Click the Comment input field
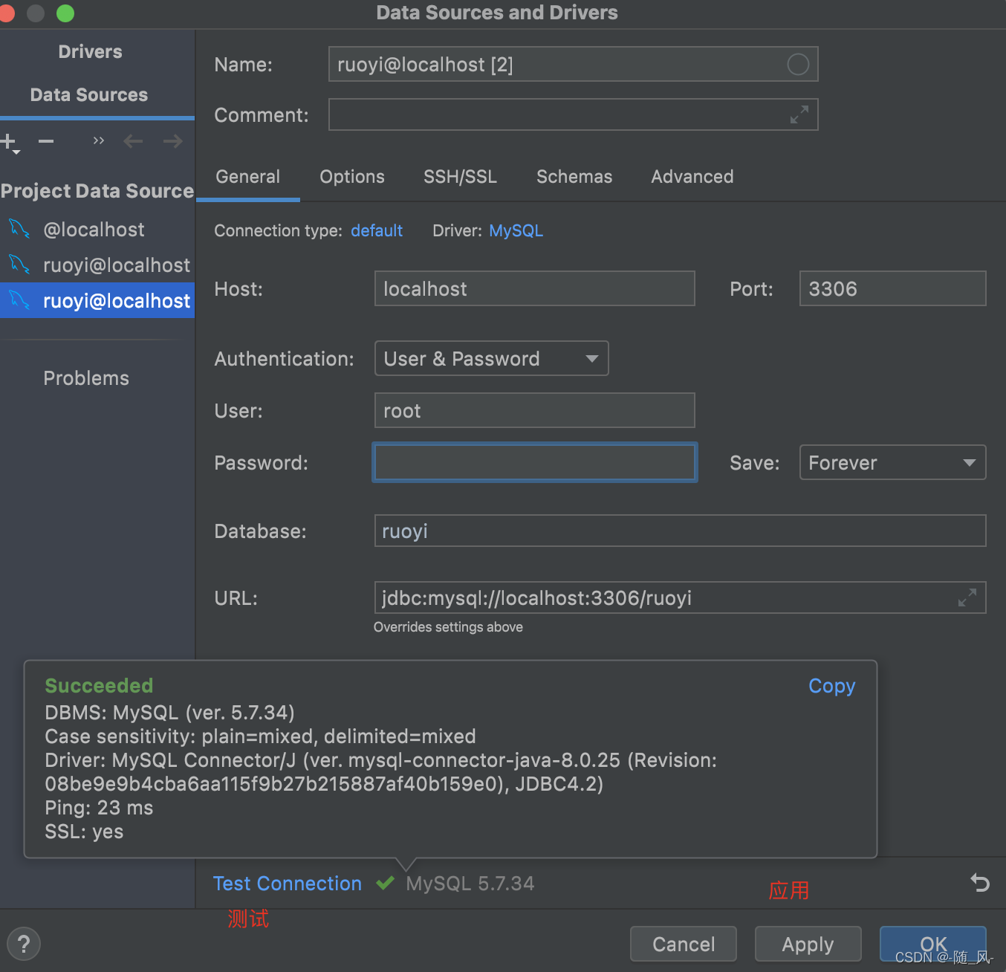Image resolution: width=1006 pixels, height=972 pixels. (573, 114)
